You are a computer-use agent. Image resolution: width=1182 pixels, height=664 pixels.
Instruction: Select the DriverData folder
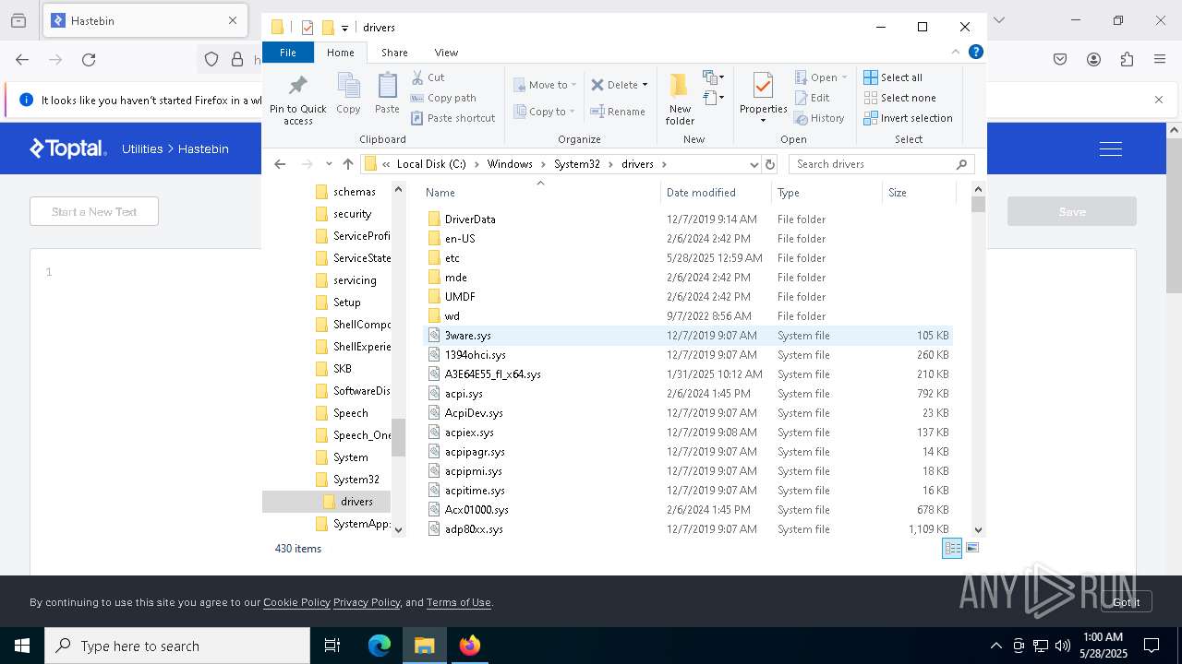point(688,219)
